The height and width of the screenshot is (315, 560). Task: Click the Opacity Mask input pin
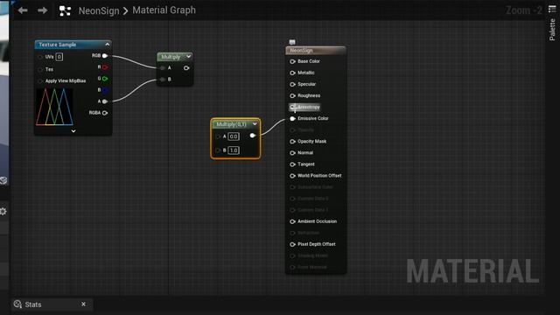pyautogui.click(x=292, y=142)
